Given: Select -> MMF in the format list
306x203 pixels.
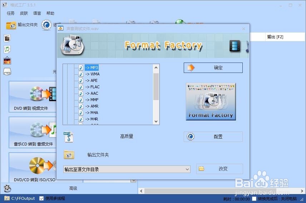Looking at the screenshot, I should (92, 100).
